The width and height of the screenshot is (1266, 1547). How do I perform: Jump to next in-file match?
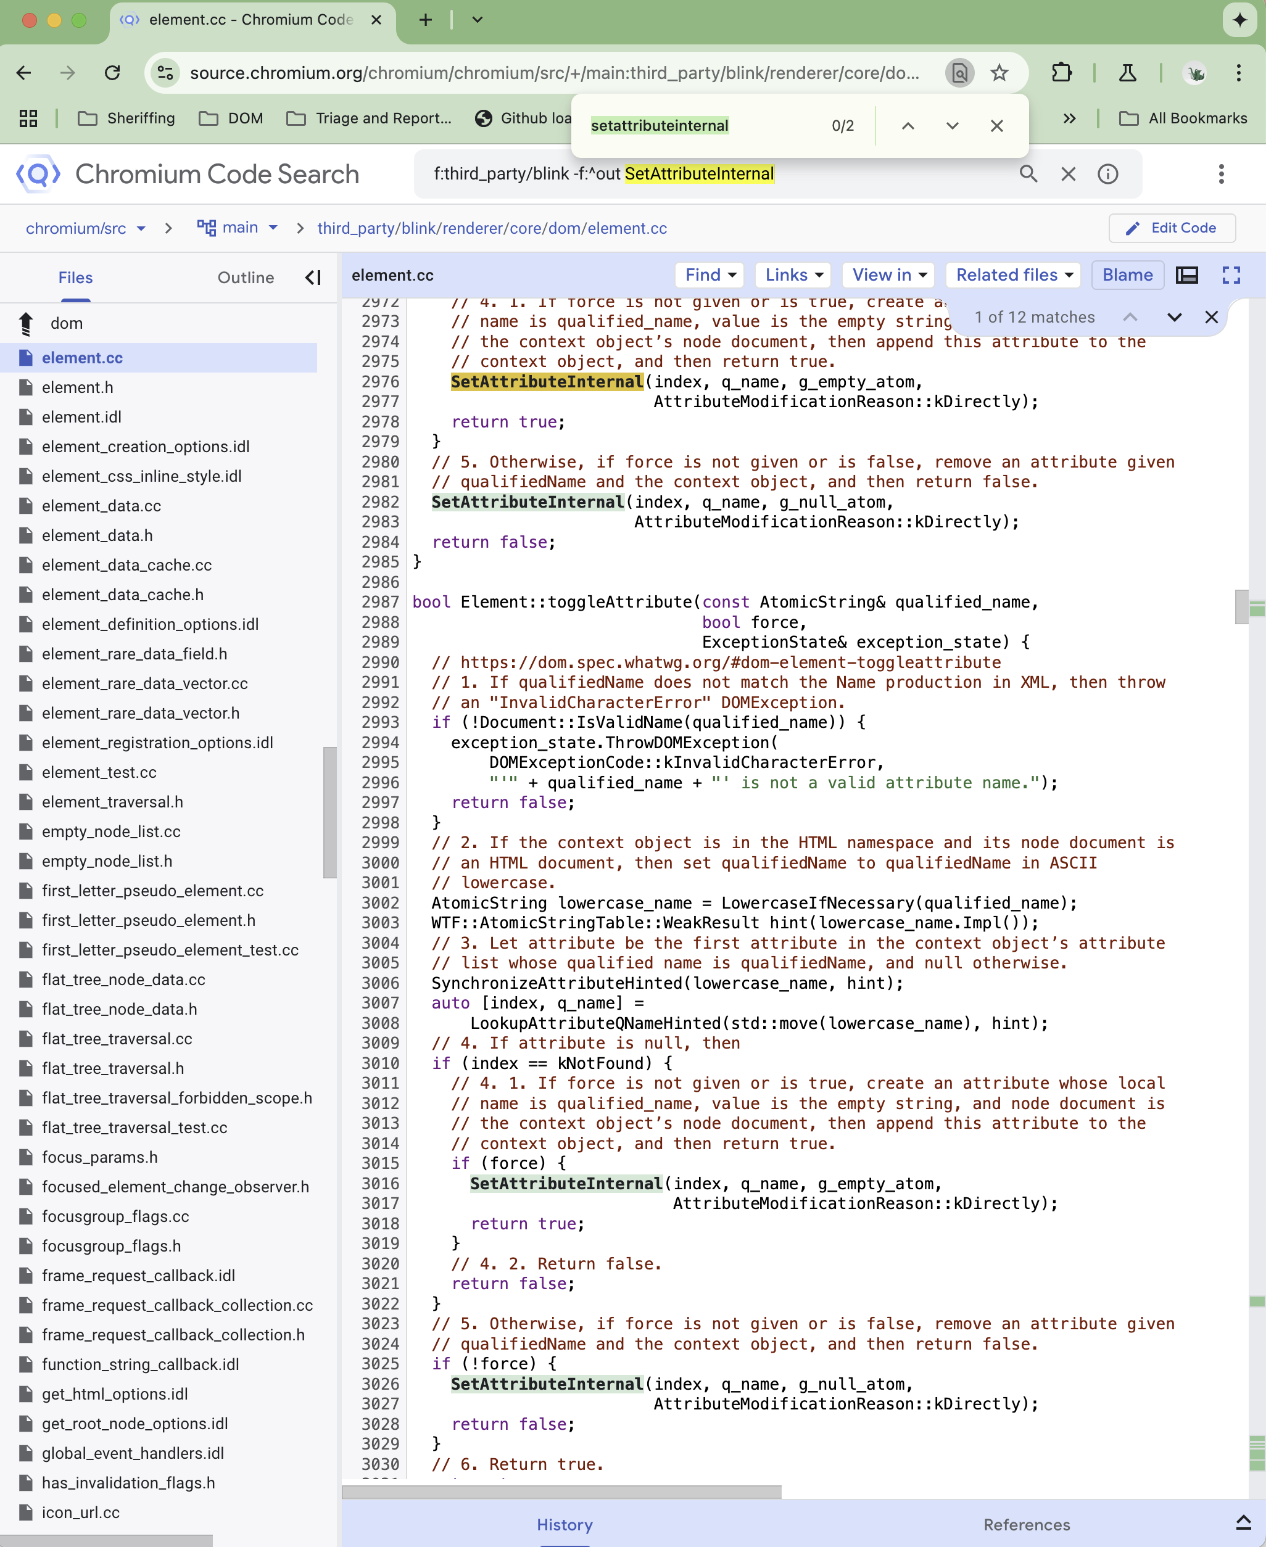tap(1173, 317)
